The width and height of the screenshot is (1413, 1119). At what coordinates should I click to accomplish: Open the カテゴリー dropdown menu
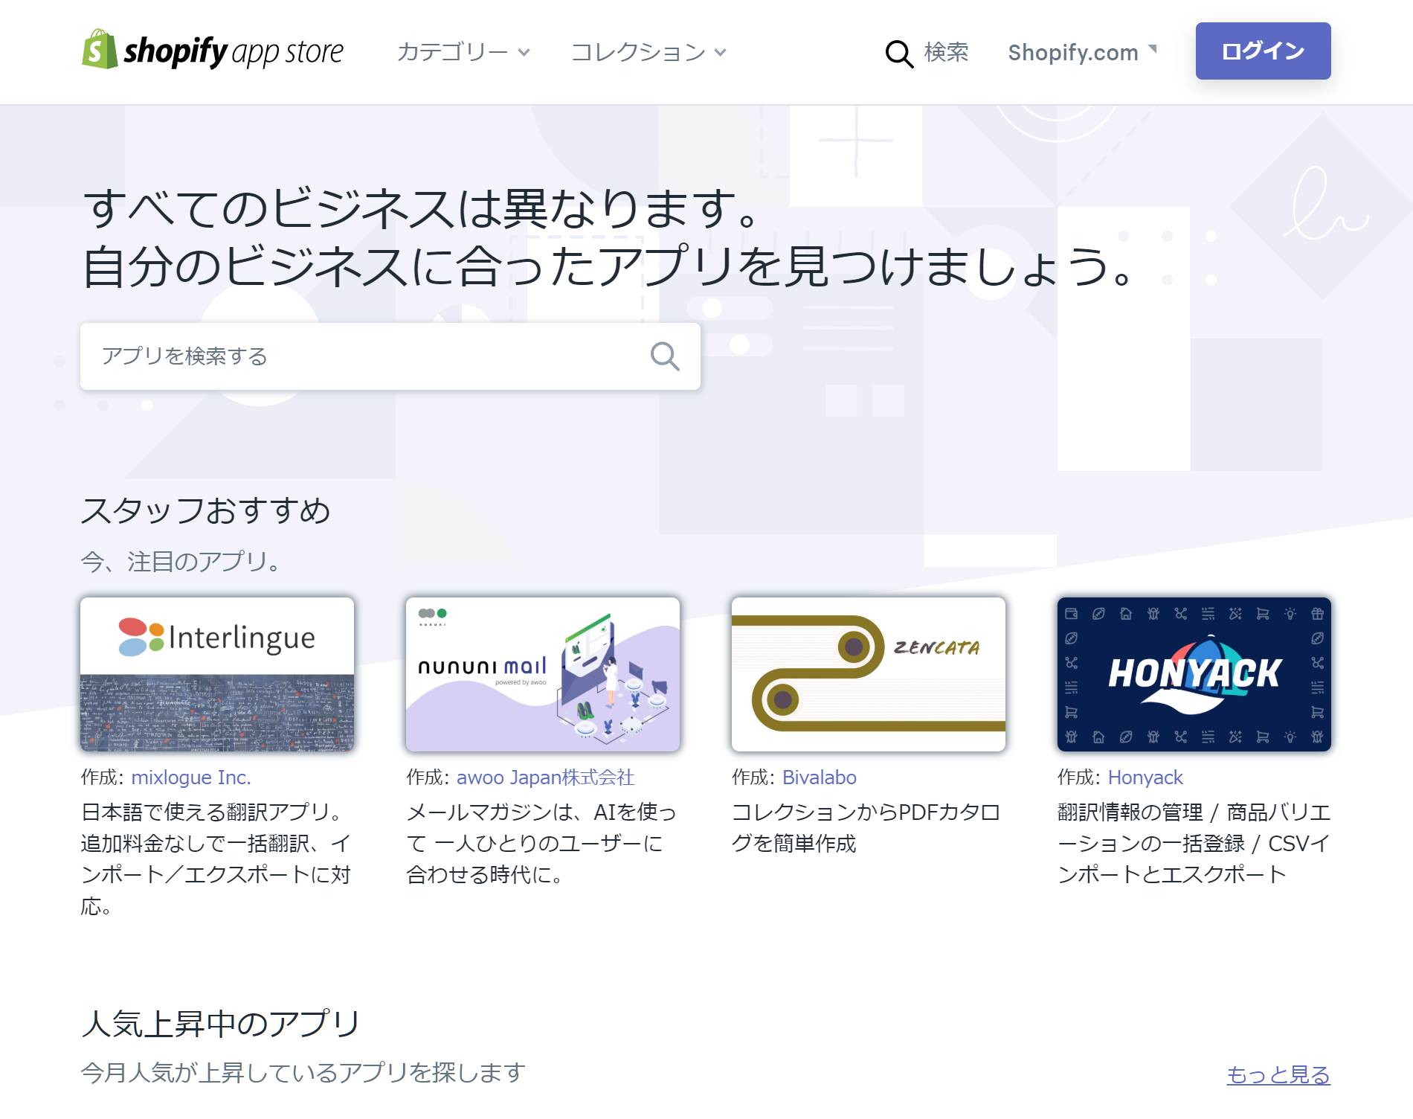[463, 52]
